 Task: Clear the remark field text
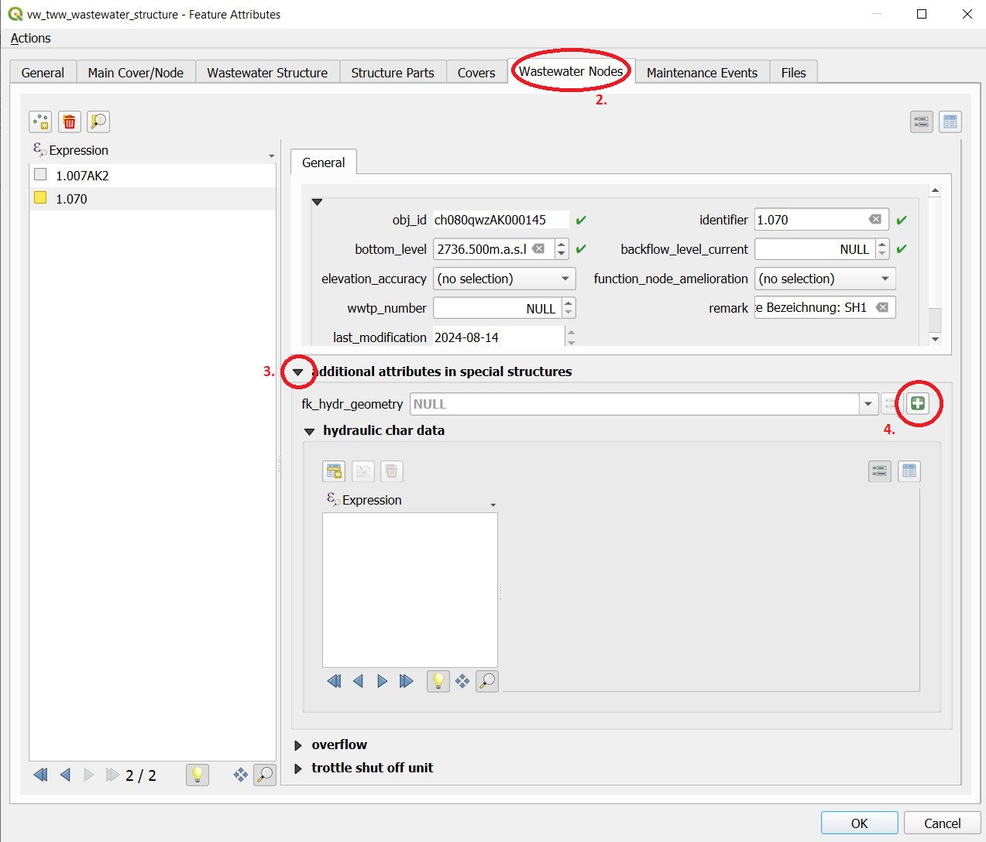point(882,307)
